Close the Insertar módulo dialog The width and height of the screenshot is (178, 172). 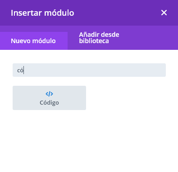(x=164, y=13)
